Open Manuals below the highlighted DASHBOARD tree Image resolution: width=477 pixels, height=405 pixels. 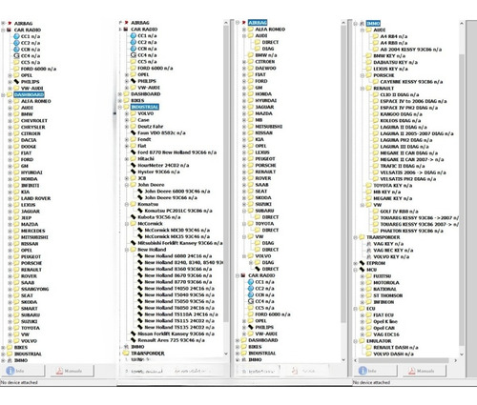[x=73, y=371]
